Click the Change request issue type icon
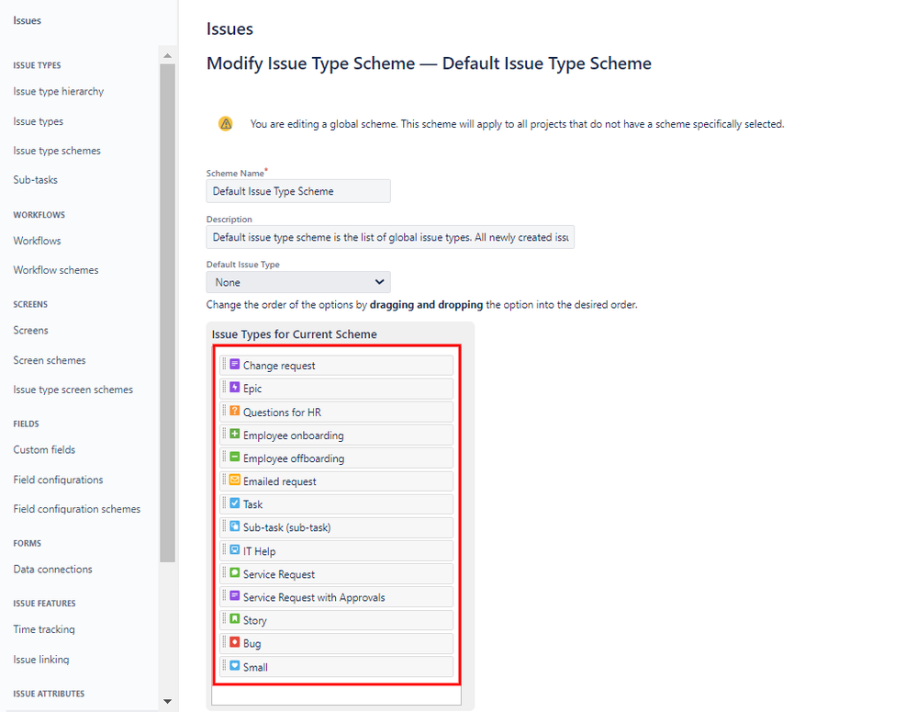 (234, 364)
